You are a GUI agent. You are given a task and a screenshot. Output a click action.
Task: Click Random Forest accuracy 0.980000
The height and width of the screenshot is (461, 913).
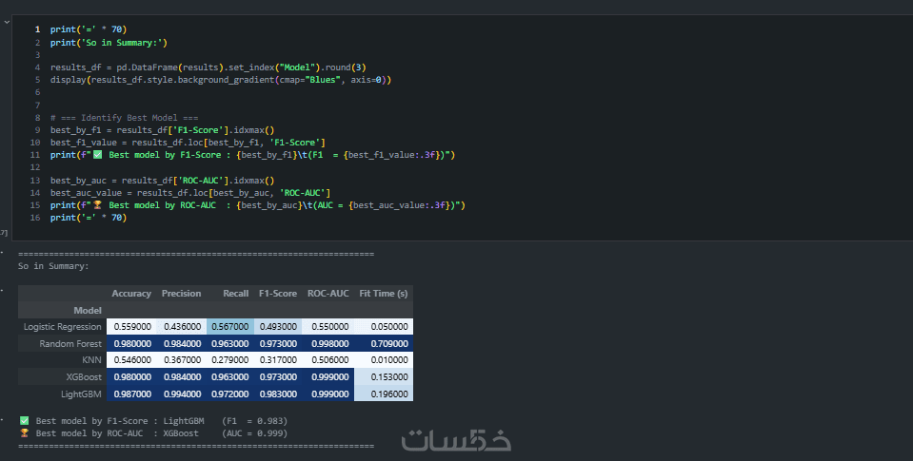(131, 343)
